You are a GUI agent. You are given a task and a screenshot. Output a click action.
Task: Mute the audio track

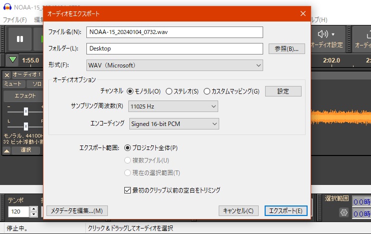pyautogui.click(x=13, y=83)
